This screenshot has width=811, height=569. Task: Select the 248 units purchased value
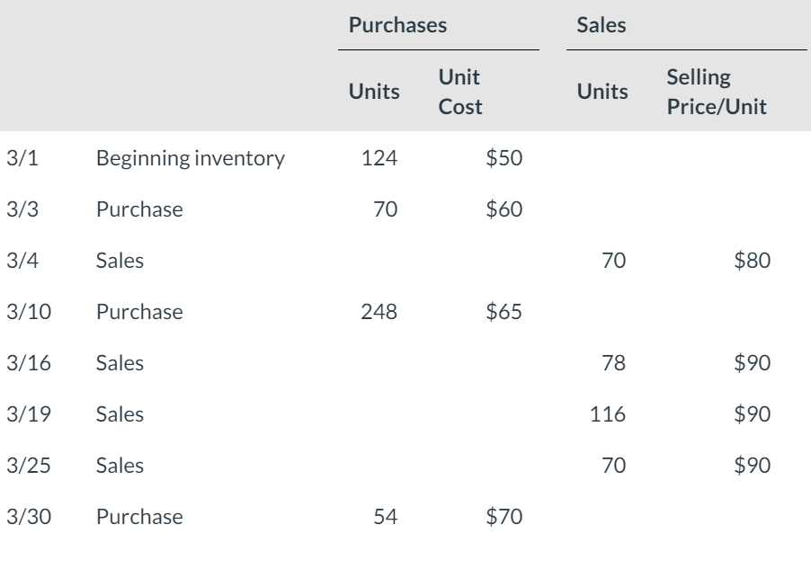pyautogui.click(x=379, y=312)
